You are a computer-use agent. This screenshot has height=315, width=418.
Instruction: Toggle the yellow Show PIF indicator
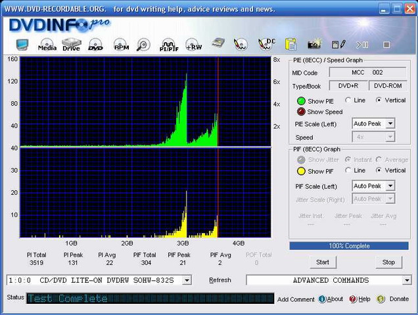point(301,171)
